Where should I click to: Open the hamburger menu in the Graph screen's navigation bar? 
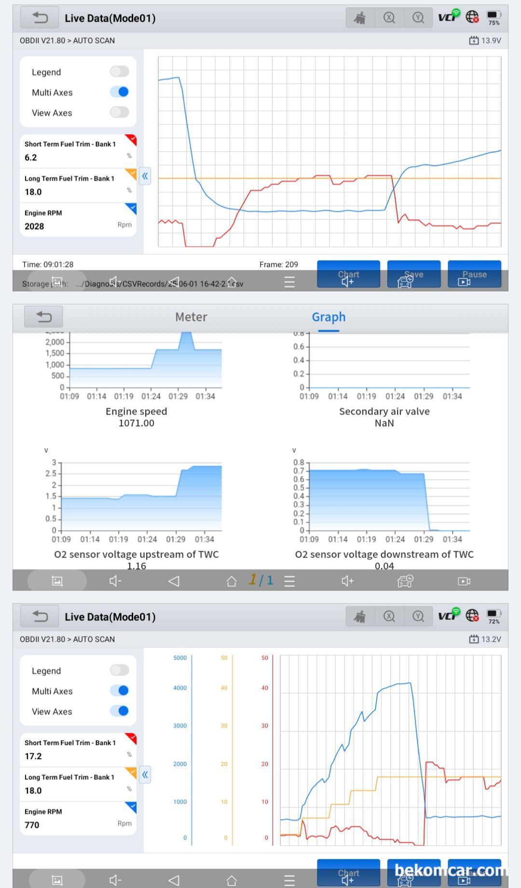289,581
